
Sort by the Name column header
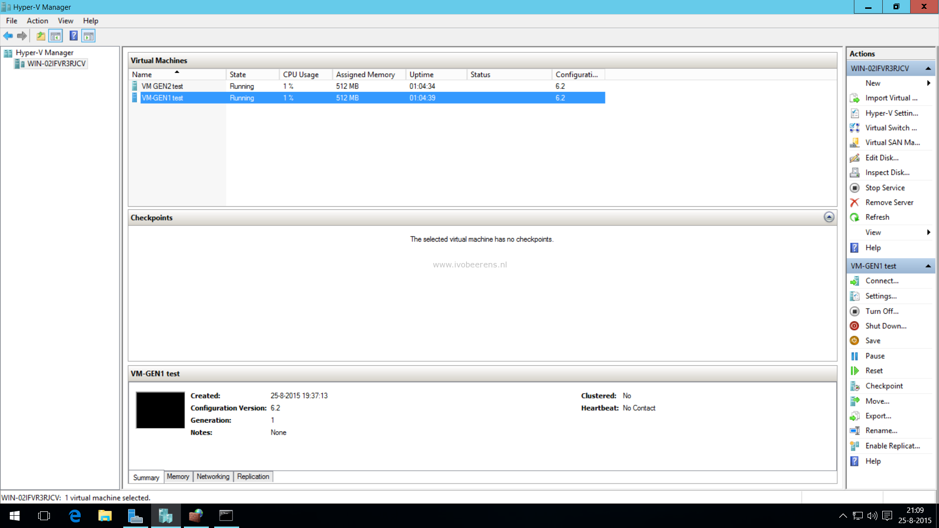pos(178,74)
